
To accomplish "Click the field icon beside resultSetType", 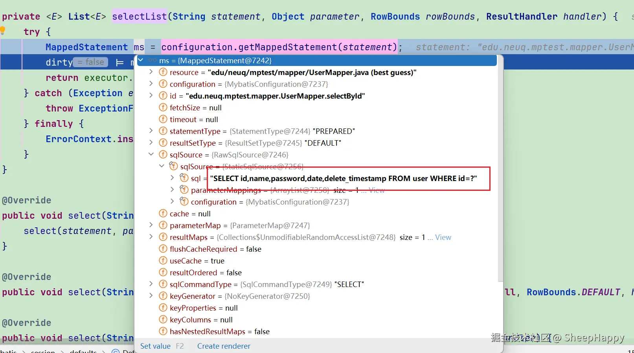I will tap(163, 143).
